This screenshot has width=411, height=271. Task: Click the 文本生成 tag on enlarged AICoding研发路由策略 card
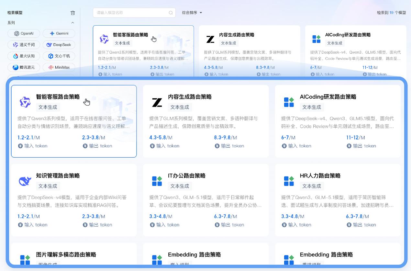312,107
